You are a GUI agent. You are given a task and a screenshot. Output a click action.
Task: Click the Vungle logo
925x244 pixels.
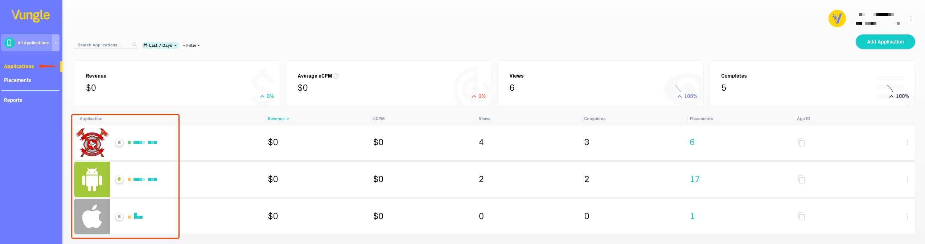(x=31, y=15)
